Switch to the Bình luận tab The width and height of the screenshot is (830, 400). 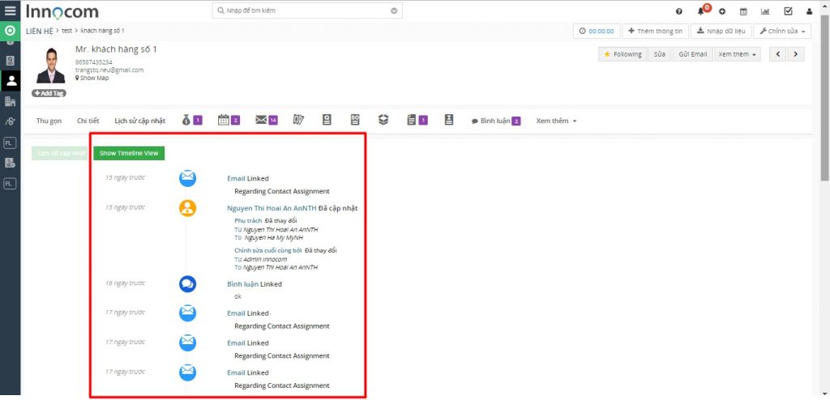tap(496, 121)
